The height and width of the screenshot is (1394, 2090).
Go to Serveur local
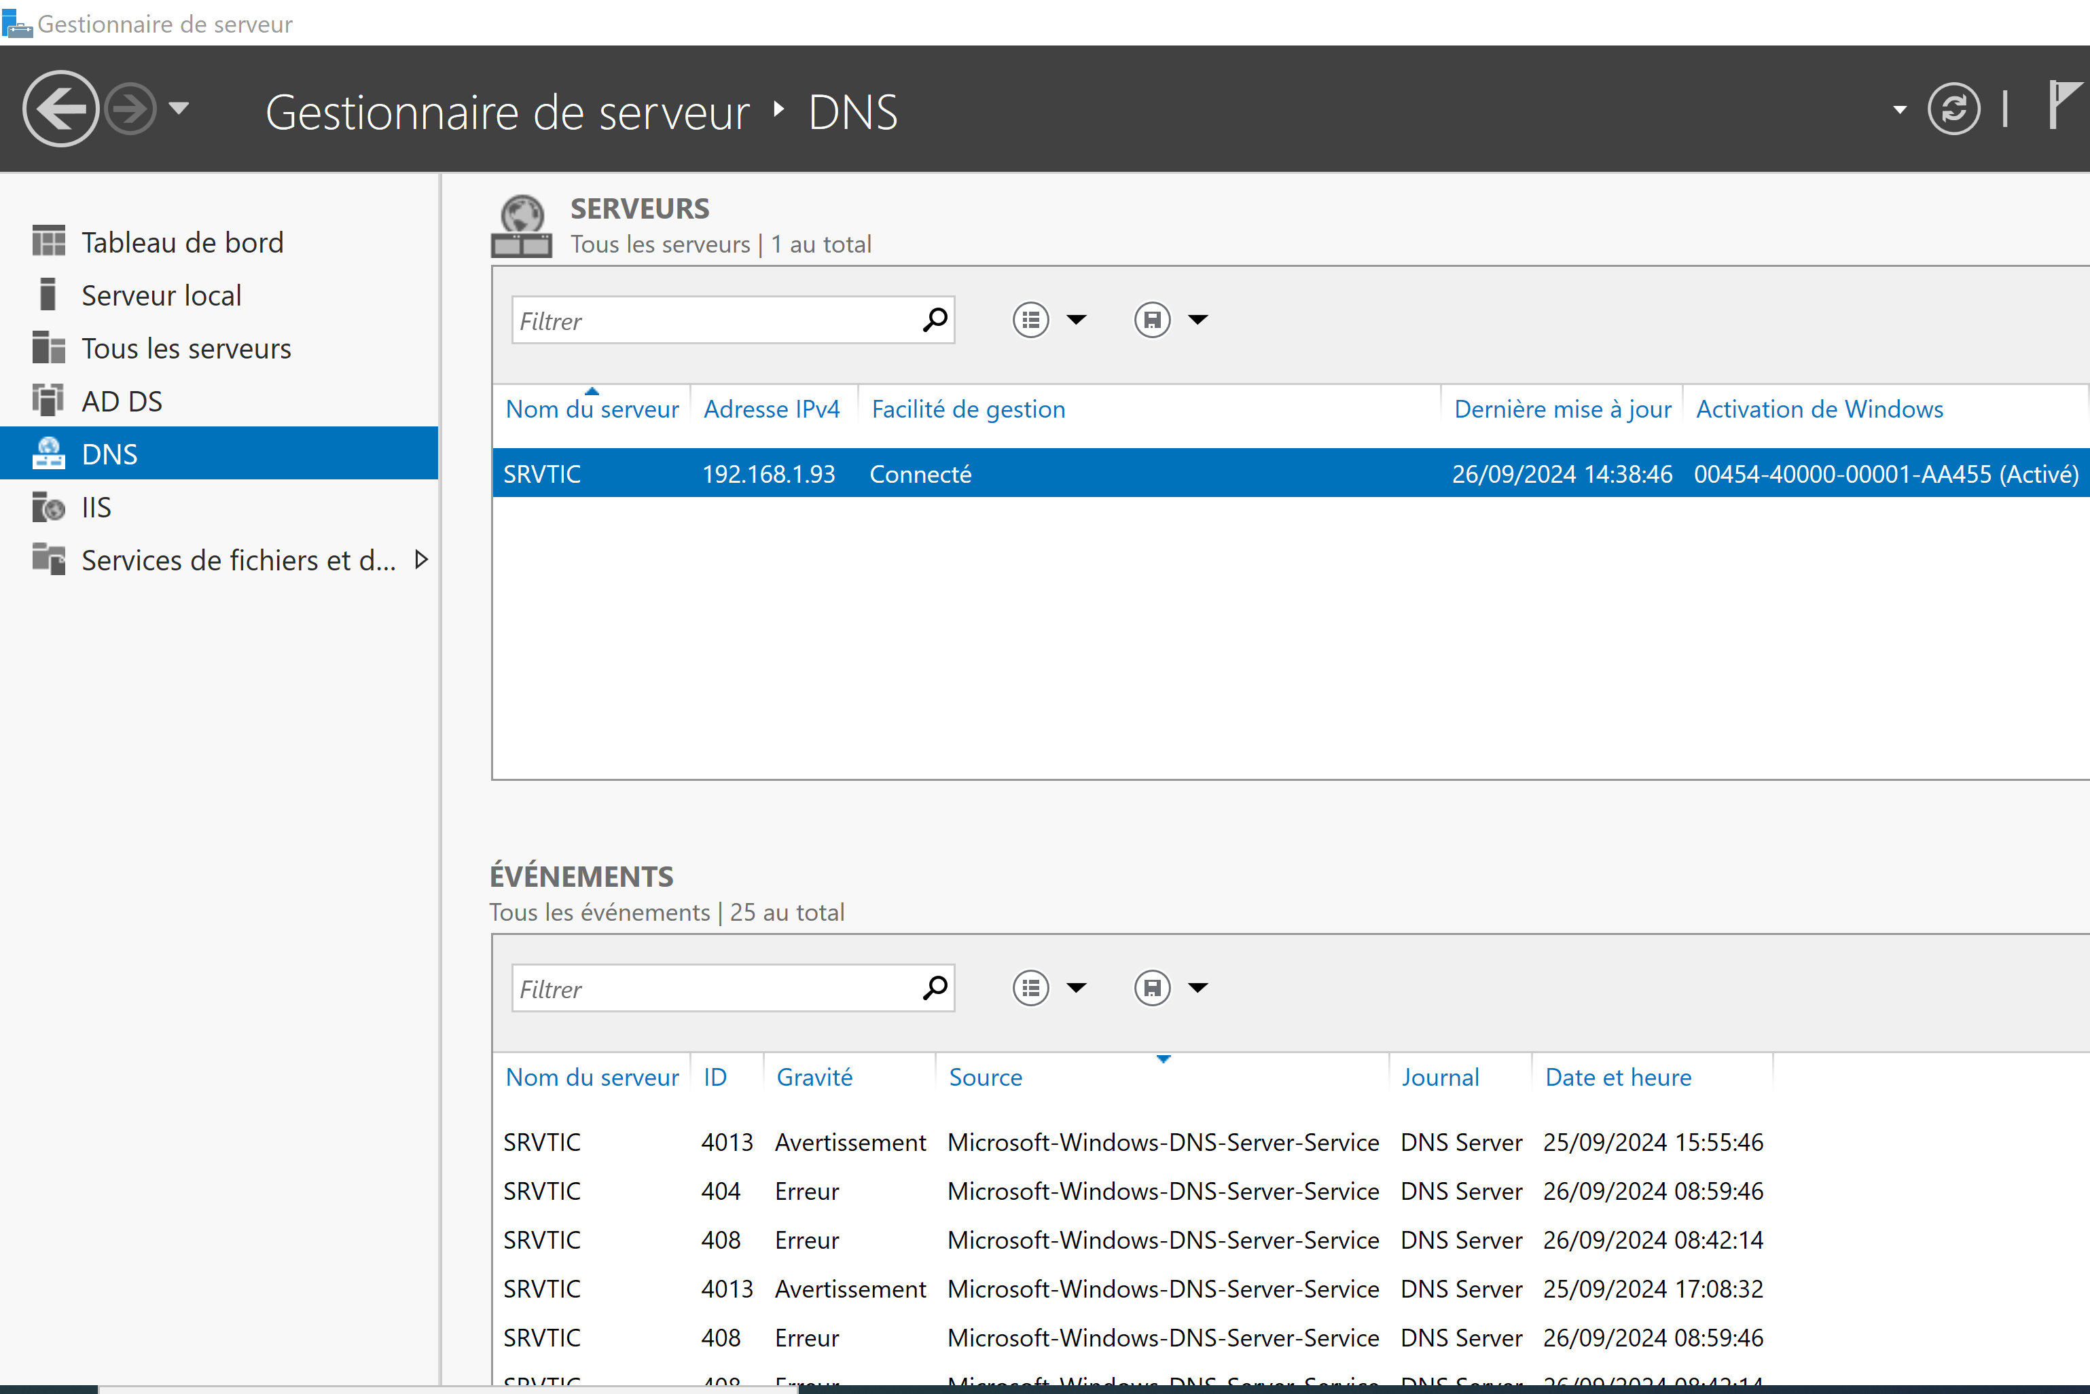pyautogui.click(x=162, y=295)
